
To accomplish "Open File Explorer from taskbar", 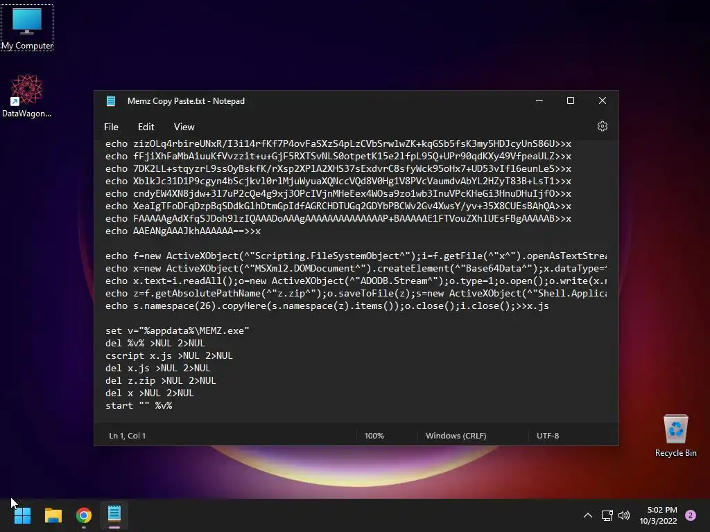I will click(x=53, y=515).
